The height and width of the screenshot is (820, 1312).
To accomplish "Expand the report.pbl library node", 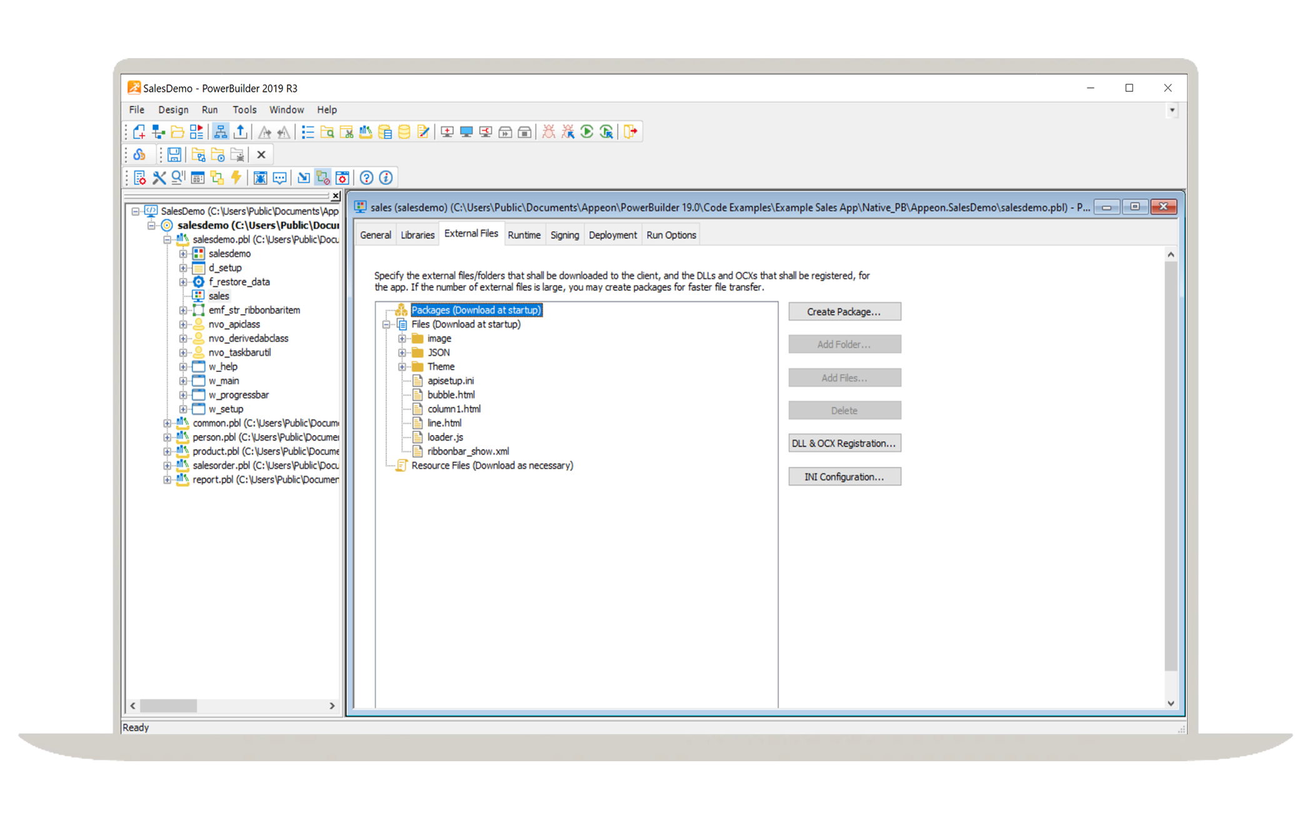I will (167, 479).
